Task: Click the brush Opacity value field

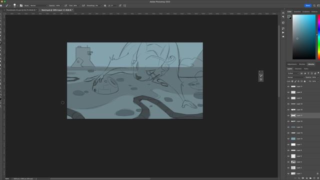Action: pos(58,5)
